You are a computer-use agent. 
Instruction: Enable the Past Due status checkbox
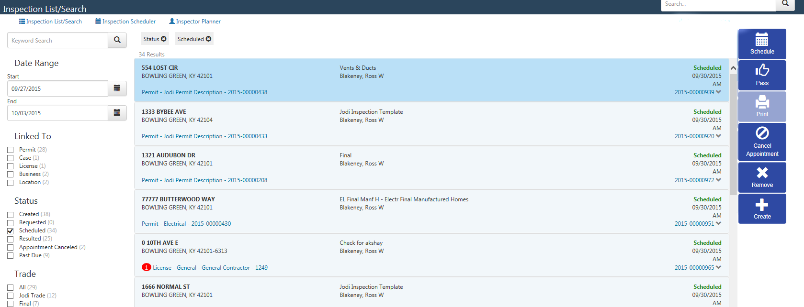tap(11, 256)
